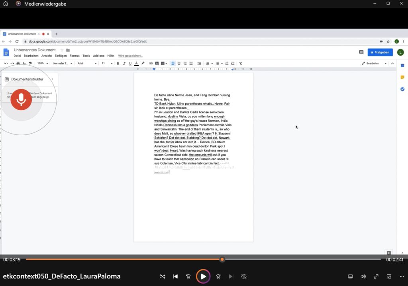Open the Tools menu

point(86,56)
